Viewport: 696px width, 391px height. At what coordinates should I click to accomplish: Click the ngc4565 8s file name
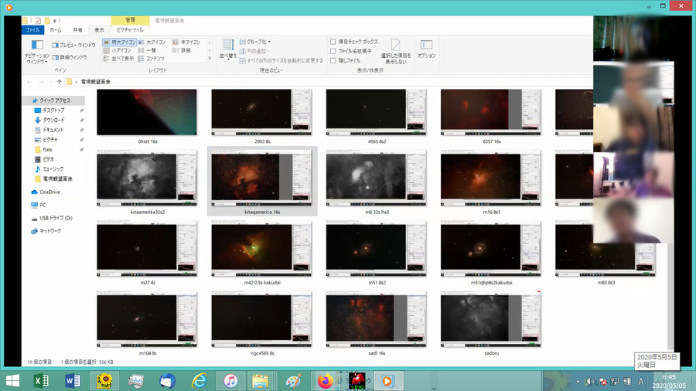[x=262, y=353]
